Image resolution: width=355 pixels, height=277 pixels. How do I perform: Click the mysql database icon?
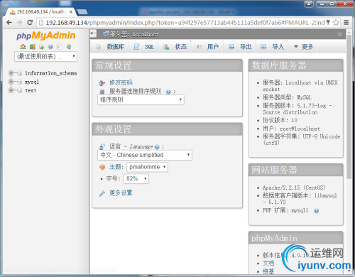click(x=20, y=82)
